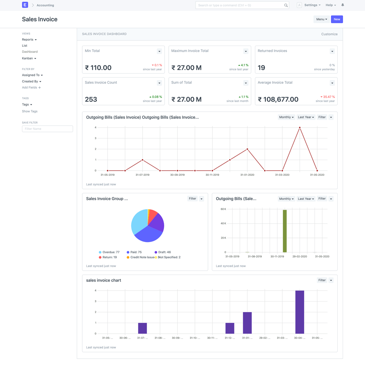Open the Kanban view dropdown
The width and height of the screenshot is (365, 374).
[30, 58]
